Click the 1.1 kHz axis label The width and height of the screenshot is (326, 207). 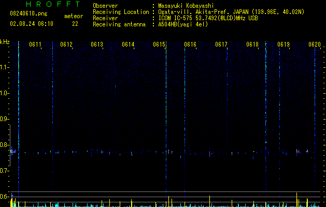pos(5,67)
